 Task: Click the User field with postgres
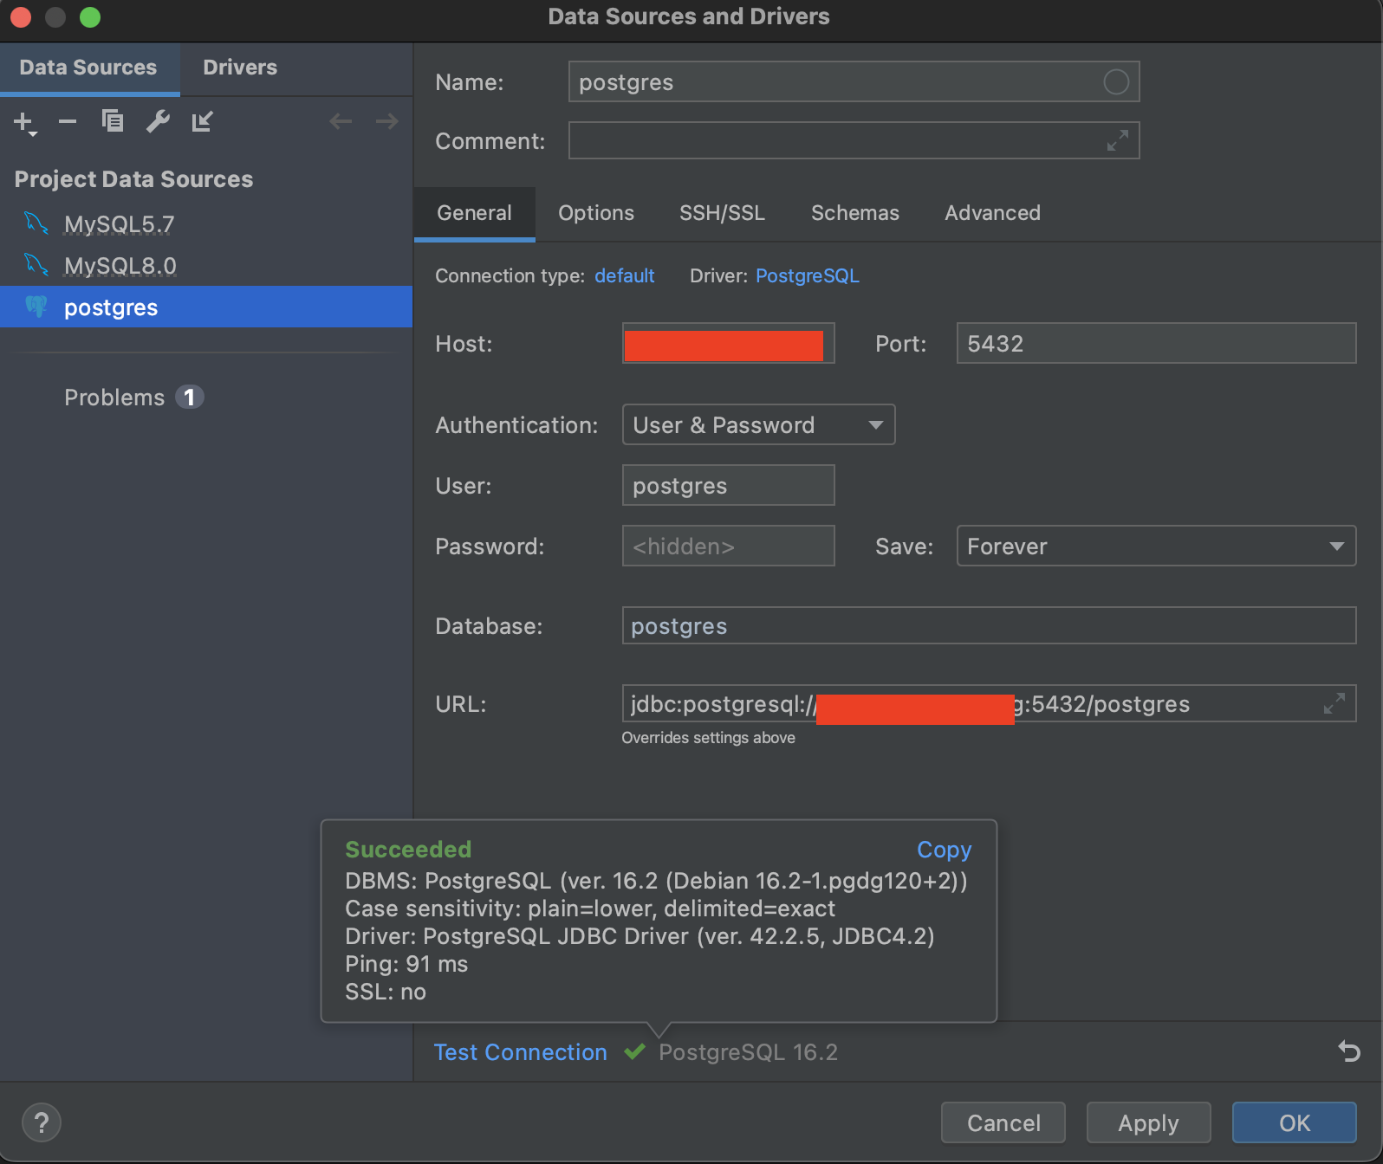[x=728, y=486]
